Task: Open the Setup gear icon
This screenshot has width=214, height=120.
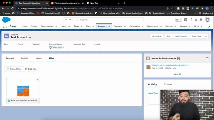Action: click(x=196, y=20)
